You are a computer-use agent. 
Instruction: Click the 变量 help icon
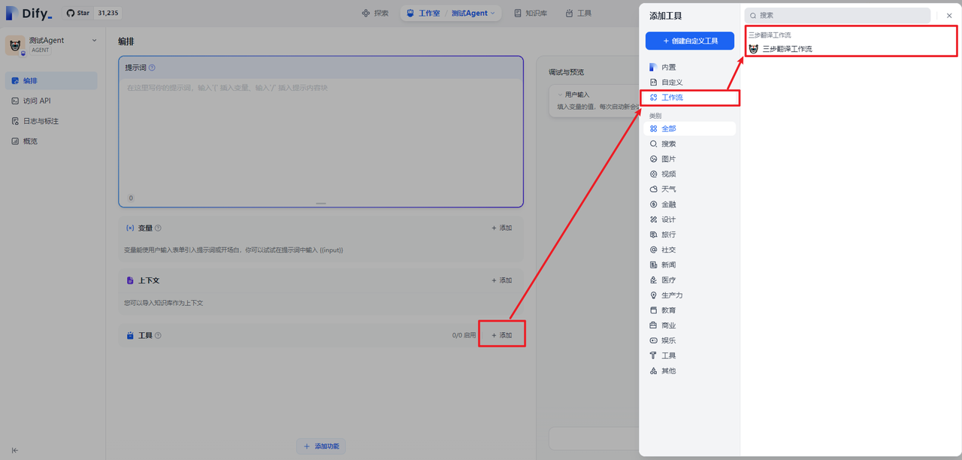coord(158,228)
